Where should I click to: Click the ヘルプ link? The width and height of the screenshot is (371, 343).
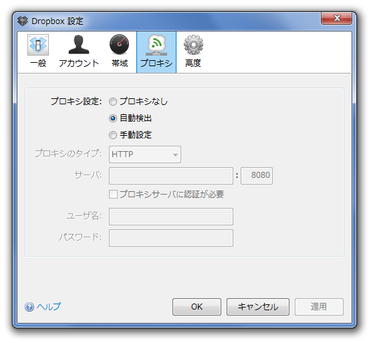click(x=49, y=306)
